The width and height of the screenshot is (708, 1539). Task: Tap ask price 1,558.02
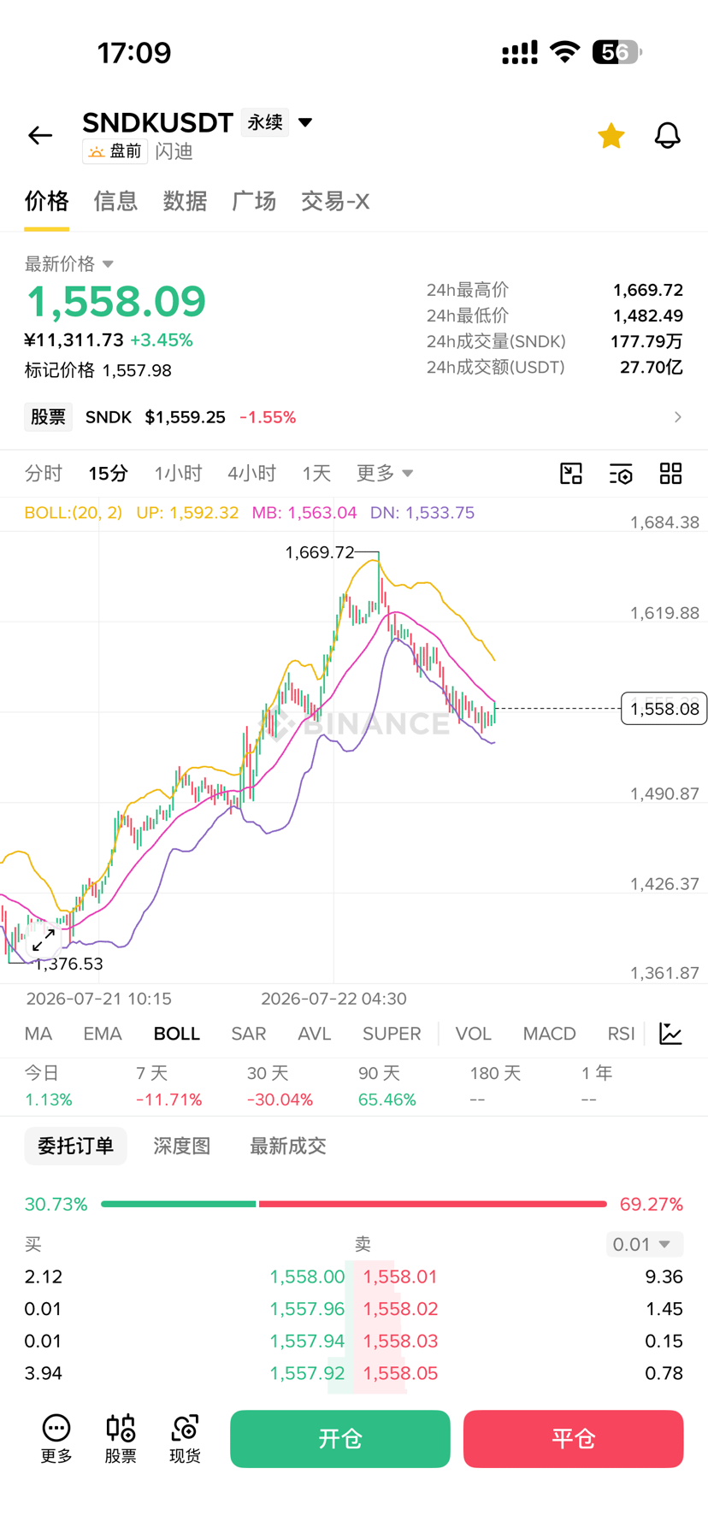point(400,1309)
